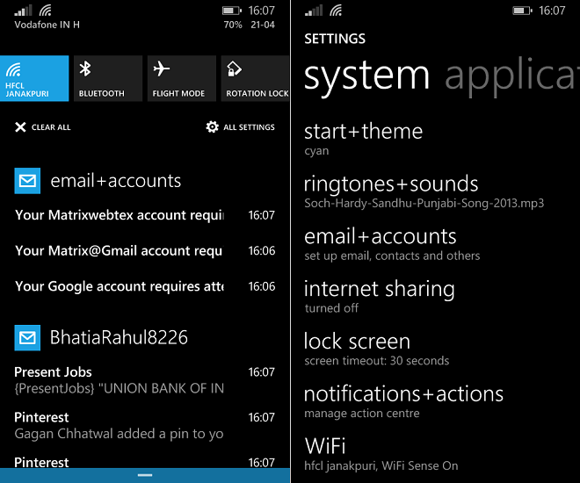
Task: Toggle the Bluetooth quick action tile
Action: [x=108, y=78]
